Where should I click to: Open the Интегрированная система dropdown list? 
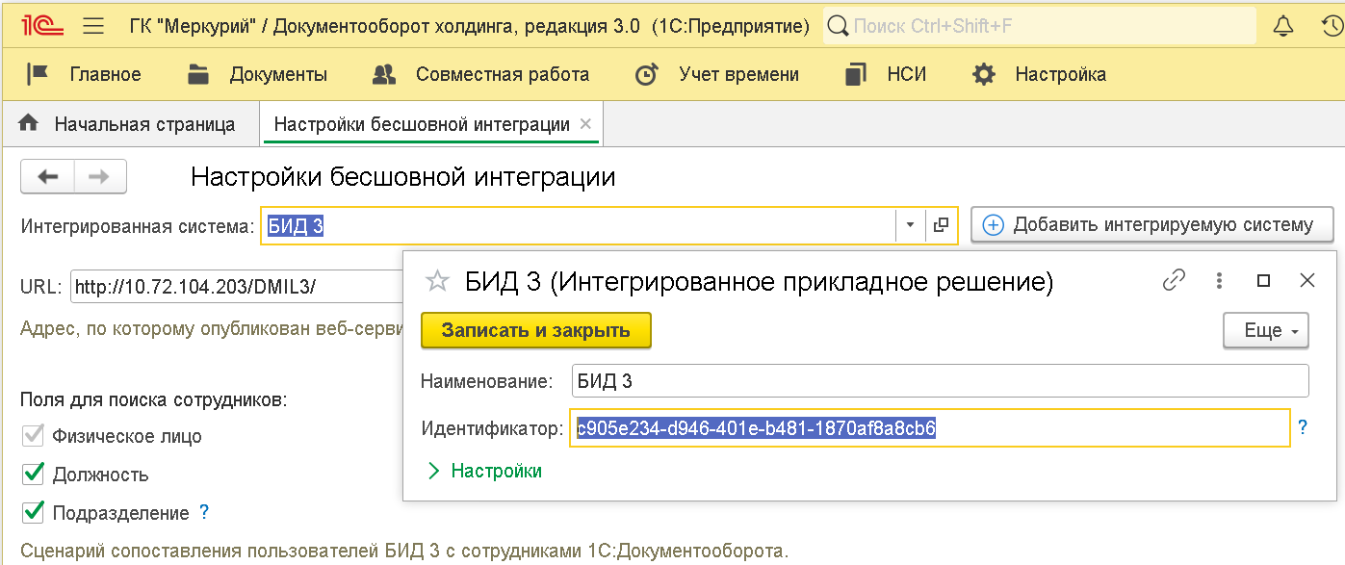pyautogui.click(x=910, y=226)
